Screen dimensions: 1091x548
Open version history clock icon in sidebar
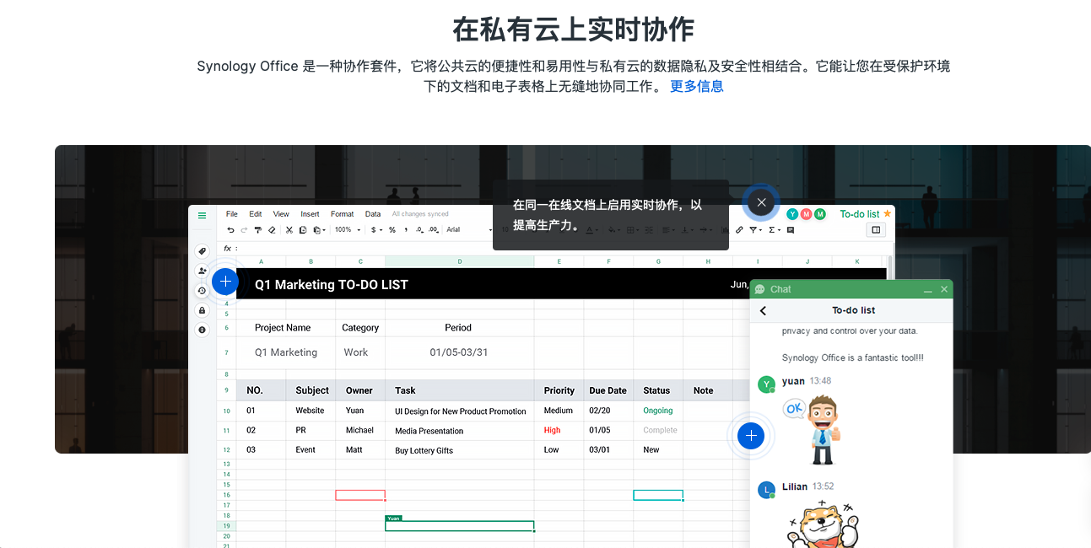[202, 291]
